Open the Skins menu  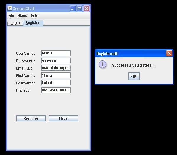(x=22, y=16)
